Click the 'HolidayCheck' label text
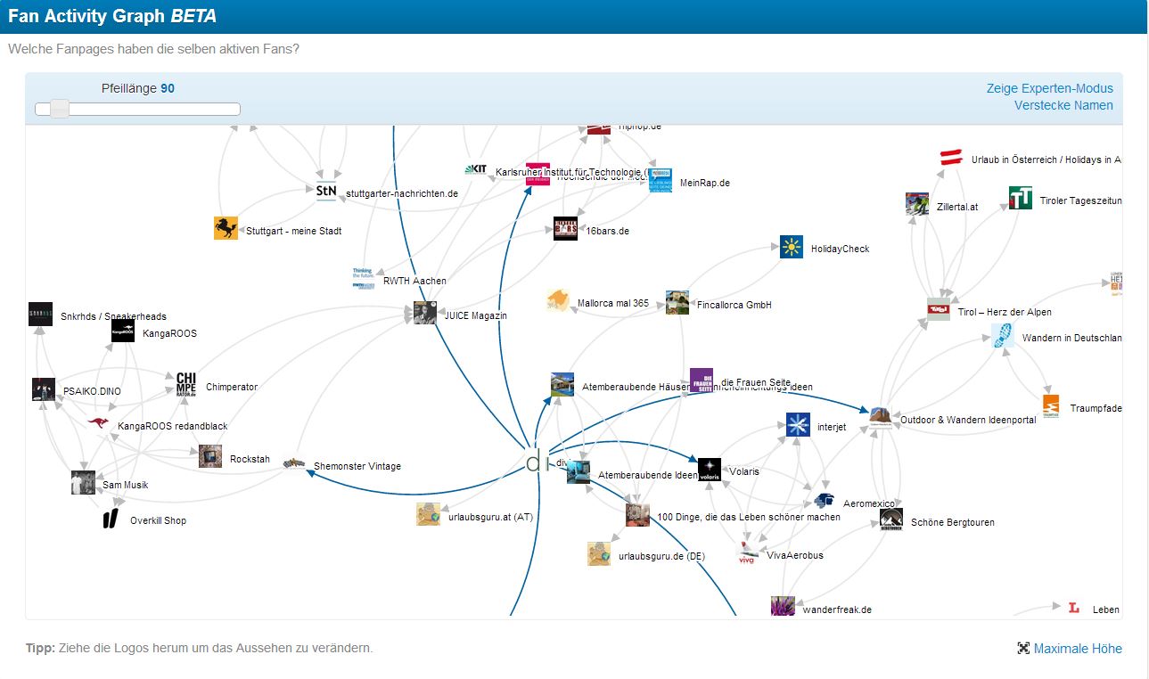 (840, 249)
